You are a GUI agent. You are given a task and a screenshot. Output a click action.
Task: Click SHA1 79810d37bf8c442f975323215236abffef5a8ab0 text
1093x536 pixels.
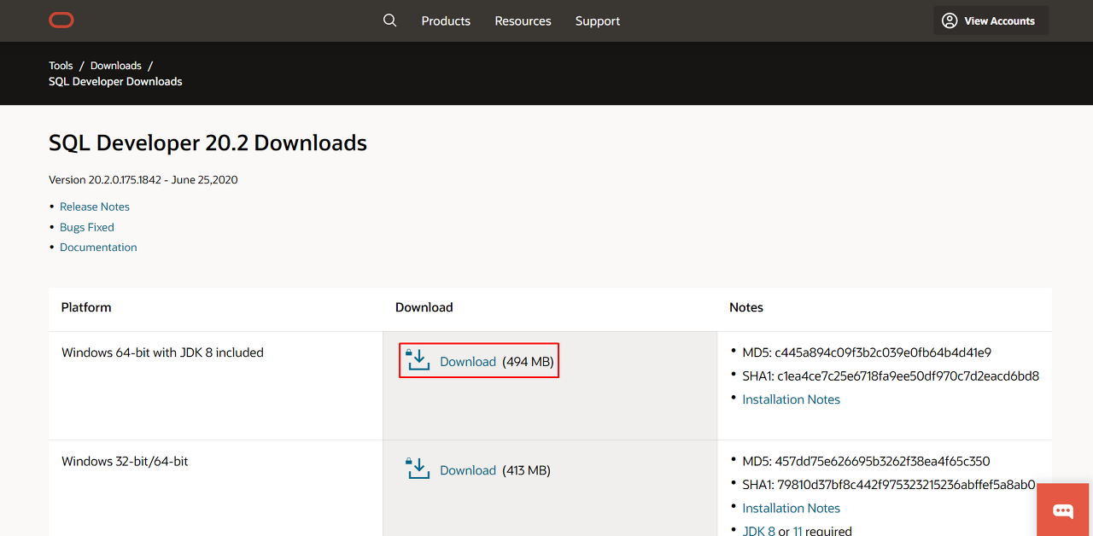[889, 485]
